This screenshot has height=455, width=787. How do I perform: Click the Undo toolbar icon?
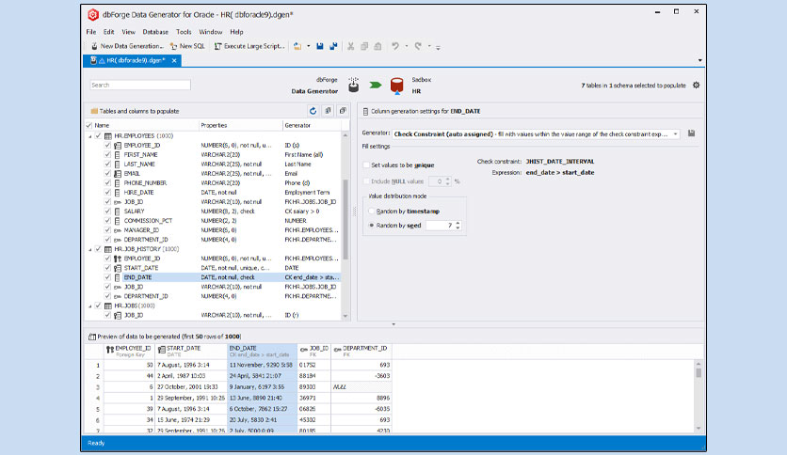(395, 46)
